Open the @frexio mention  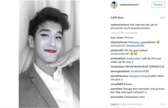[x=128, y=38]
